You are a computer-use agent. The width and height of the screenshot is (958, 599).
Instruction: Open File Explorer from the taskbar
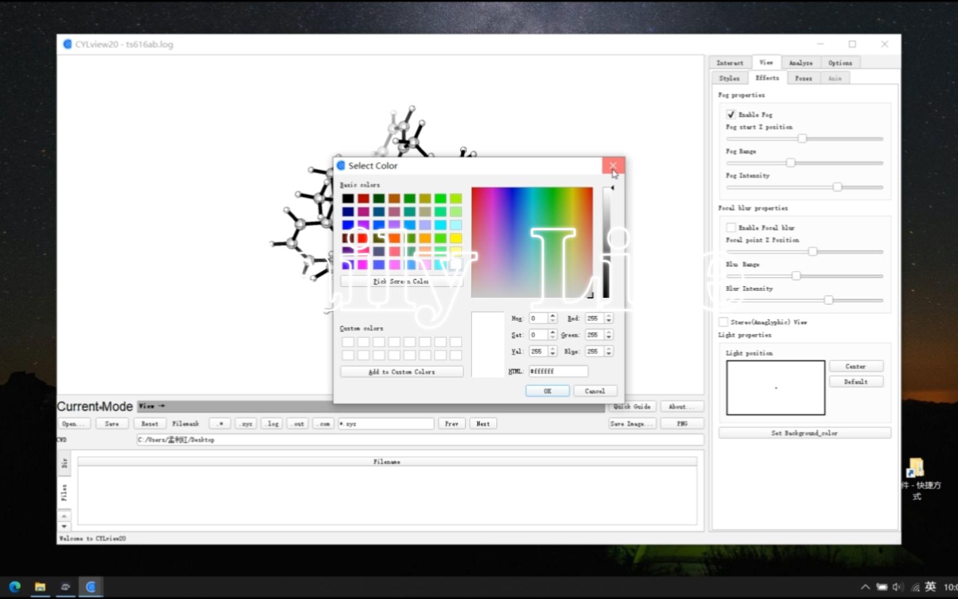click(40, 587)
